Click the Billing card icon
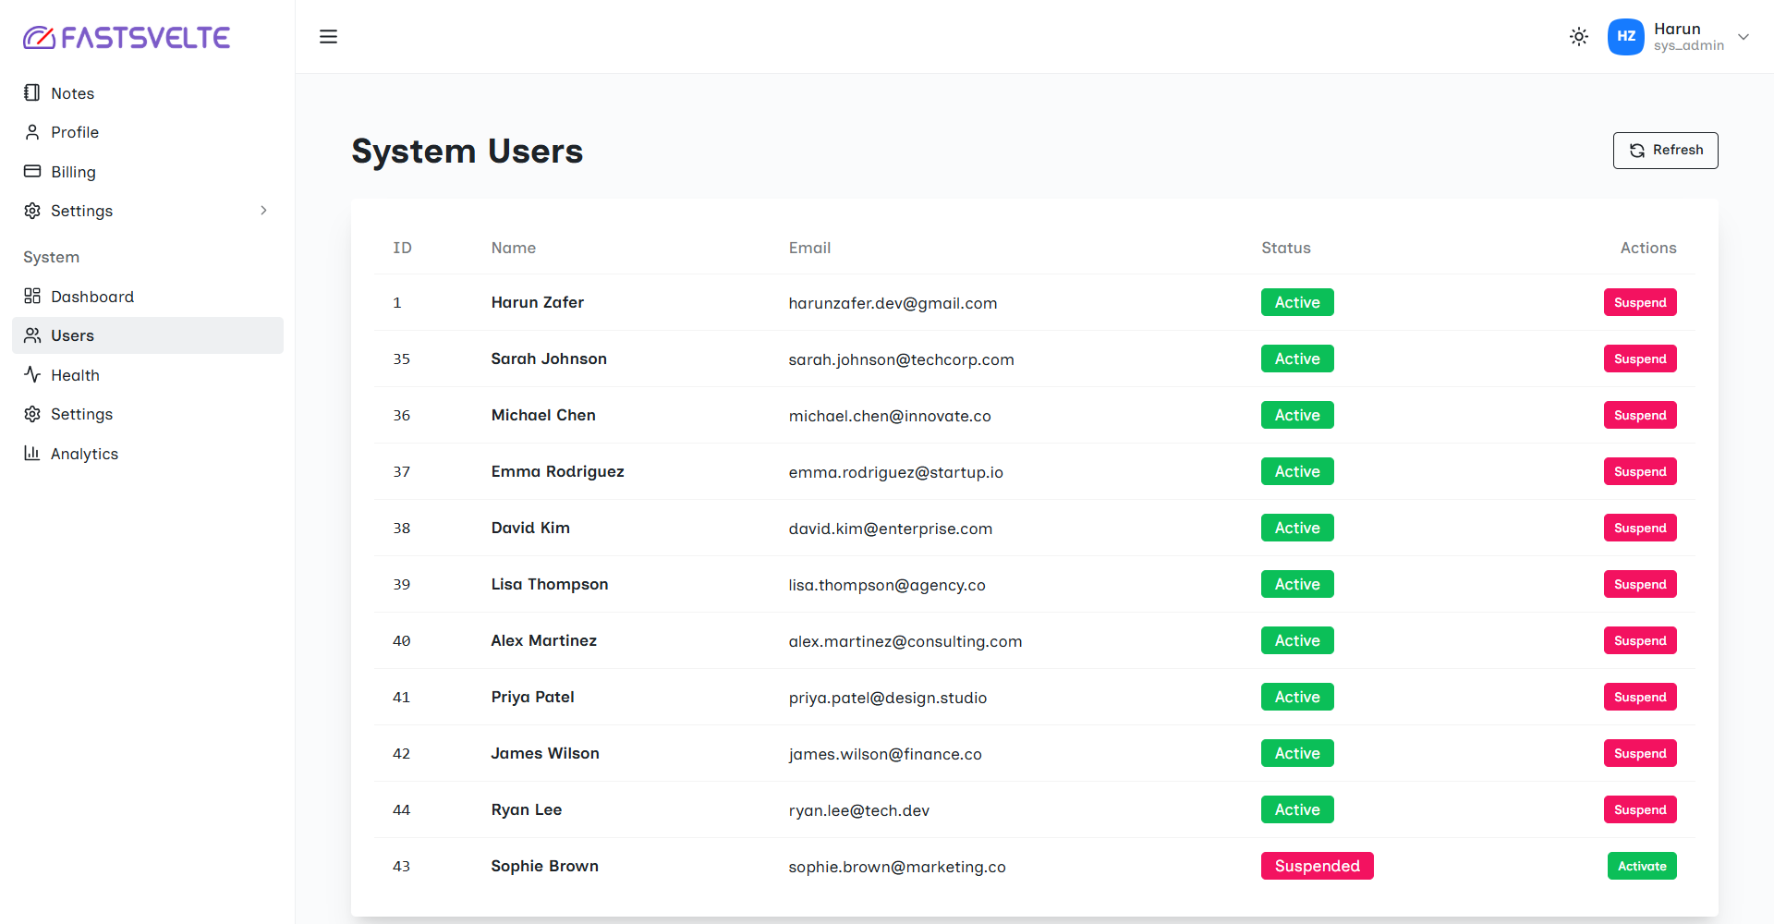Screen dimensions: 1774x924 pyautogui.click(x=32, y=172)
